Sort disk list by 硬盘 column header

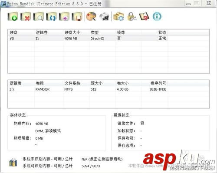(13, 33)
